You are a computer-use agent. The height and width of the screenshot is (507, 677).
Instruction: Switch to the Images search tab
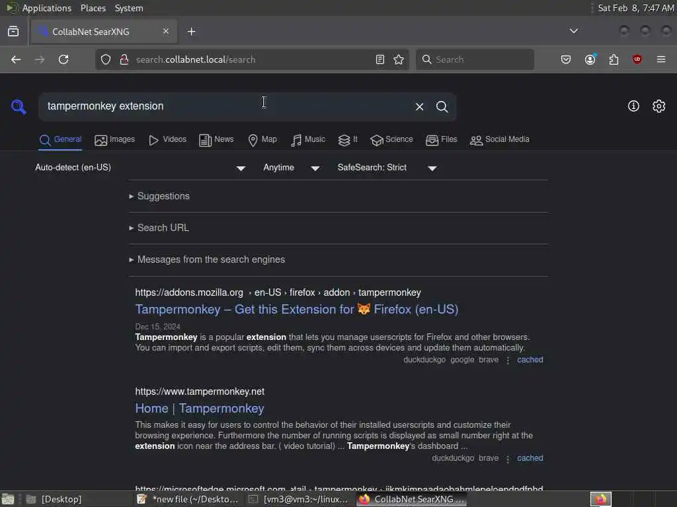click(x=115, y=140)
